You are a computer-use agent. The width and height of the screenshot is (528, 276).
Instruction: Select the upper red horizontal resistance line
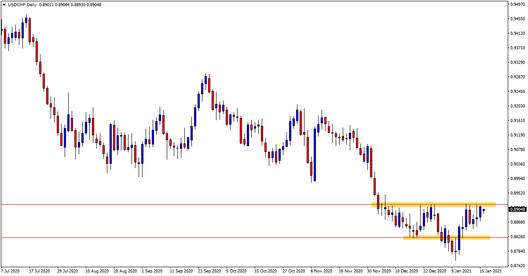pos(254,205)
